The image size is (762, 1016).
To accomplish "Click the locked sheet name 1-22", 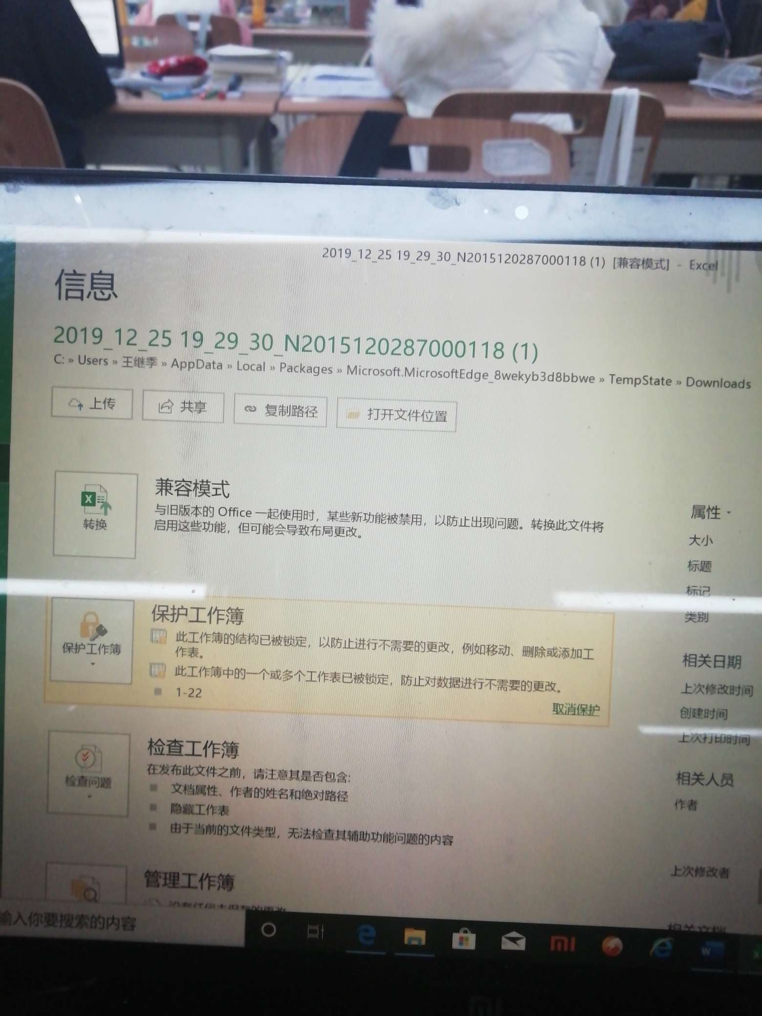I will pos(189,693).
